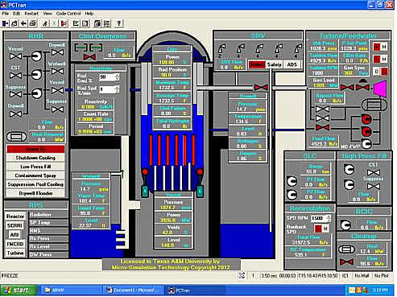
Task: Open the Help menu
Action: pos(89,14)
